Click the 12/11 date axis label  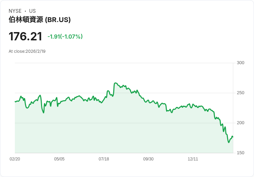click(193, 159)
